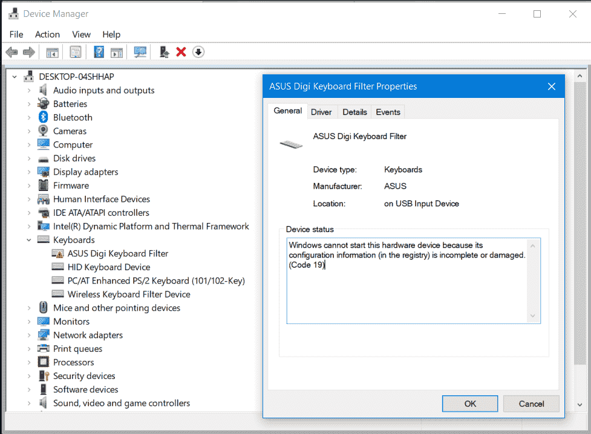Viewport: 591px width, 434px height.
Task: Click the Forward arrow toolbar icon
Action: (29, 52)
